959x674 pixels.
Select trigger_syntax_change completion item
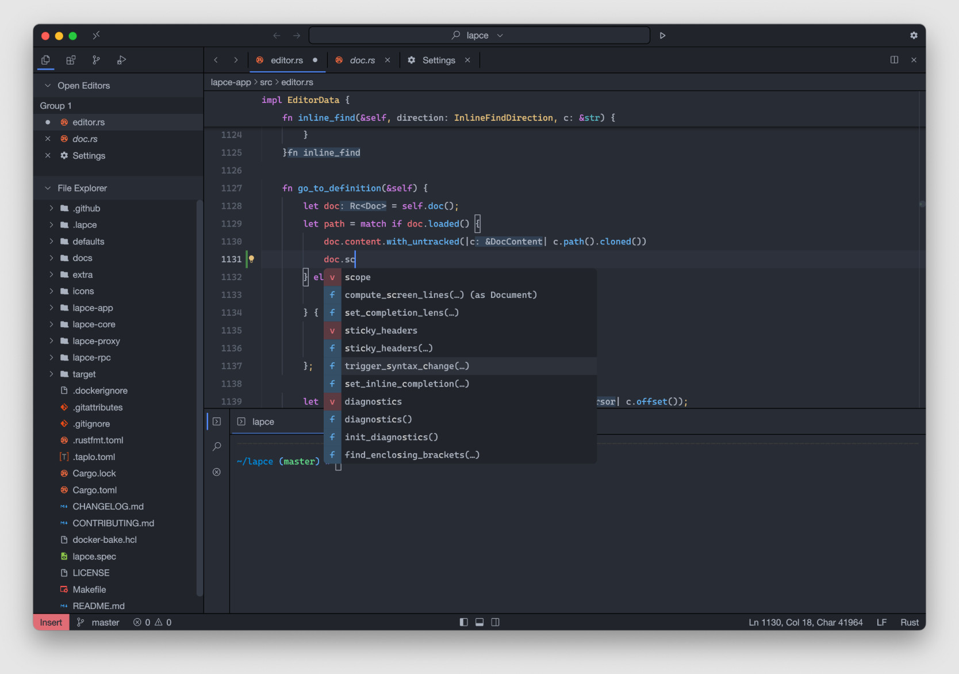coord(406,366)
